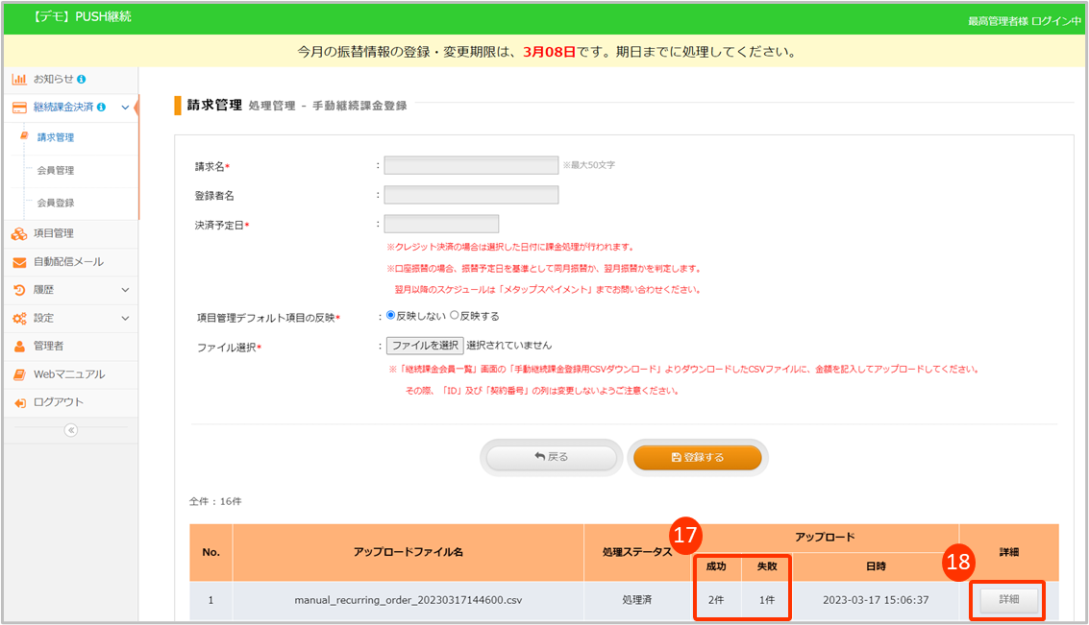Image resolution: width=1089 pixels, height=625 pixels.
Task: Click the ログアウト exit icon
Action: click(x=19, y=403)
